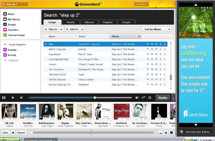Image resolution: width=215 pixels, height=141 pixels.
Task: Pause the current song
Action: click(x=4, y=98)
